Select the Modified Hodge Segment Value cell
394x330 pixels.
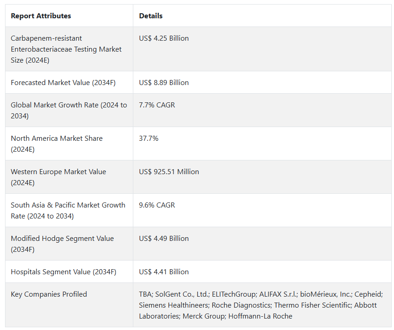(x=62, y=244)
